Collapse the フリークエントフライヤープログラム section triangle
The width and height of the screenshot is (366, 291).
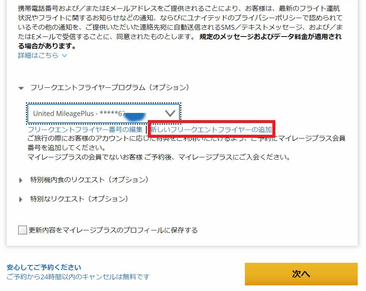21,88
